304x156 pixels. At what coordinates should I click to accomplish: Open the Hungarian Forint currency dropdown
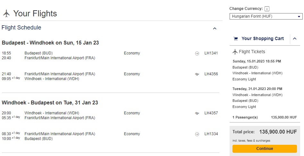click(266, 16)
